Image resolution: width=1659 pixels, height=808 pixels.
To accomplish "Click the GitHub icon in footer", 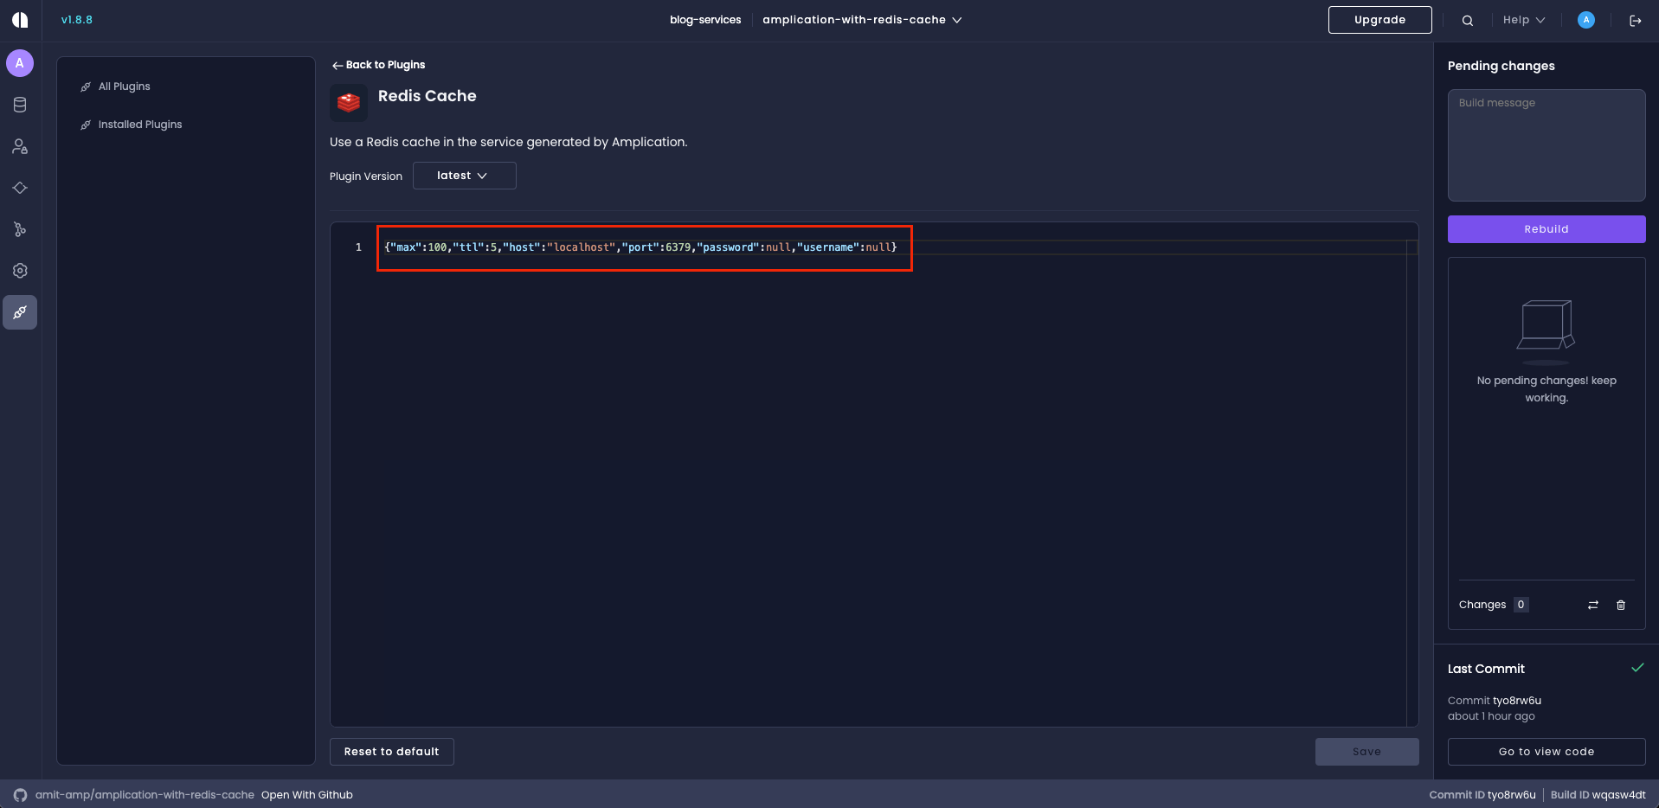I will click(20, 795).
